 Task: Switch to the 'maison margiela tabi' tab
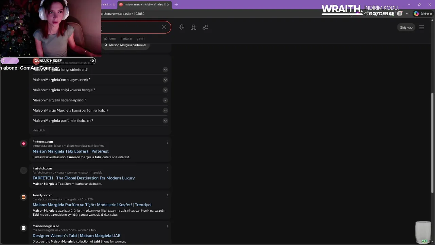[144, 4]
